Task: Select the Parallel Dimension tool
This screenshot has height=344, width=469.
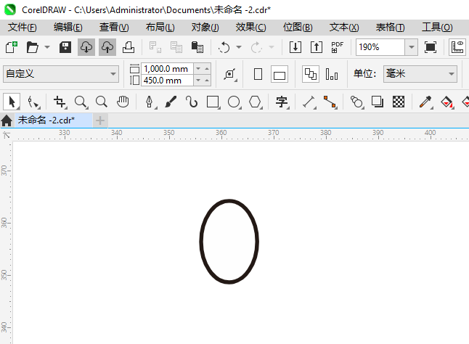Action: pos(309,102)
